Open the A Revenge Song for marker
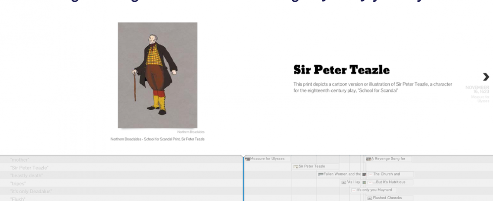Screen dimensions: 493x201 coord(388,159)
